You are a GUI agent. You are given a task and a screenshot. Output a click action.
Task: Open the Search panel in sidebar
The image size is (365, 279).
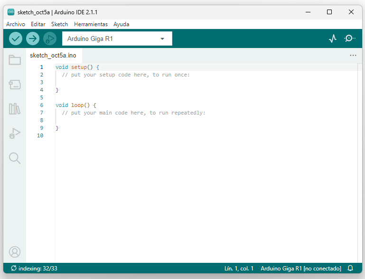coord(15,158)
